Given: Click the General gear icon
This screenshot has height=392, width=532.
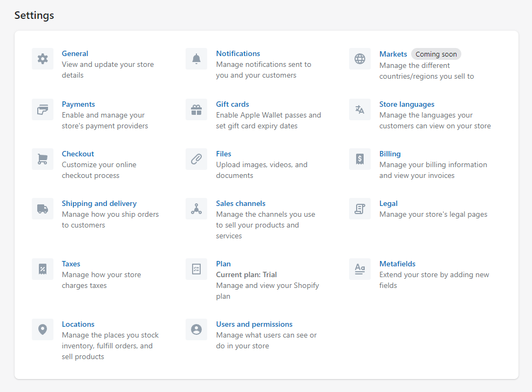Looking at the screenshot, I should click(43, 59).
